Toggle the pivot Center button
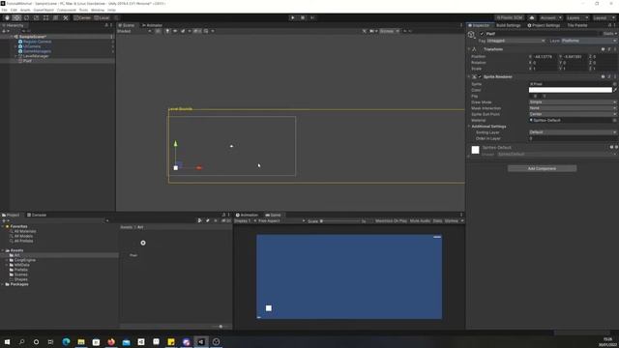The height and width of the screenshot is (348, 619). (x=82, y=17)
